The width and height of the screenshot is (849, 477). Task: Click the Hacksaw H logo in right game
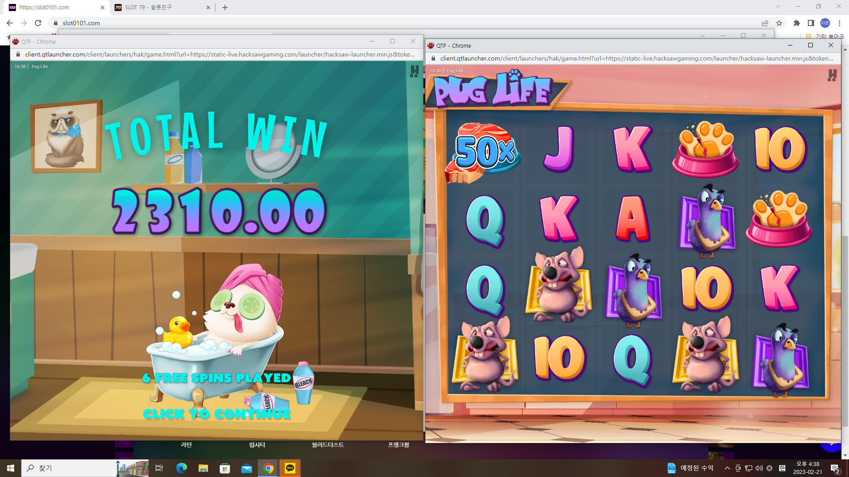tap(832, 75)
